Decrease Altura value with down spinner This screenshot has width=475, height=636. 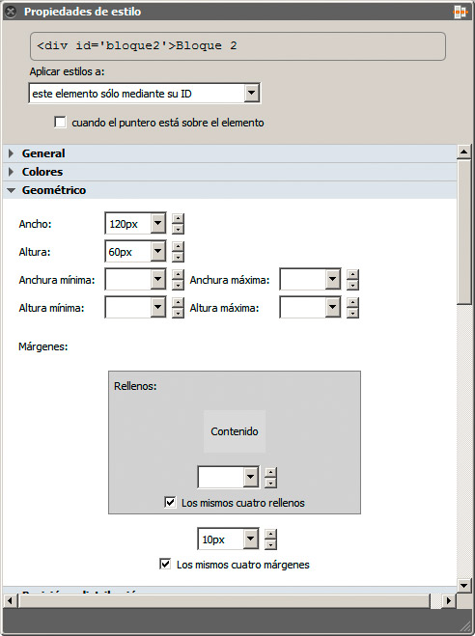[x=178, y=257]
